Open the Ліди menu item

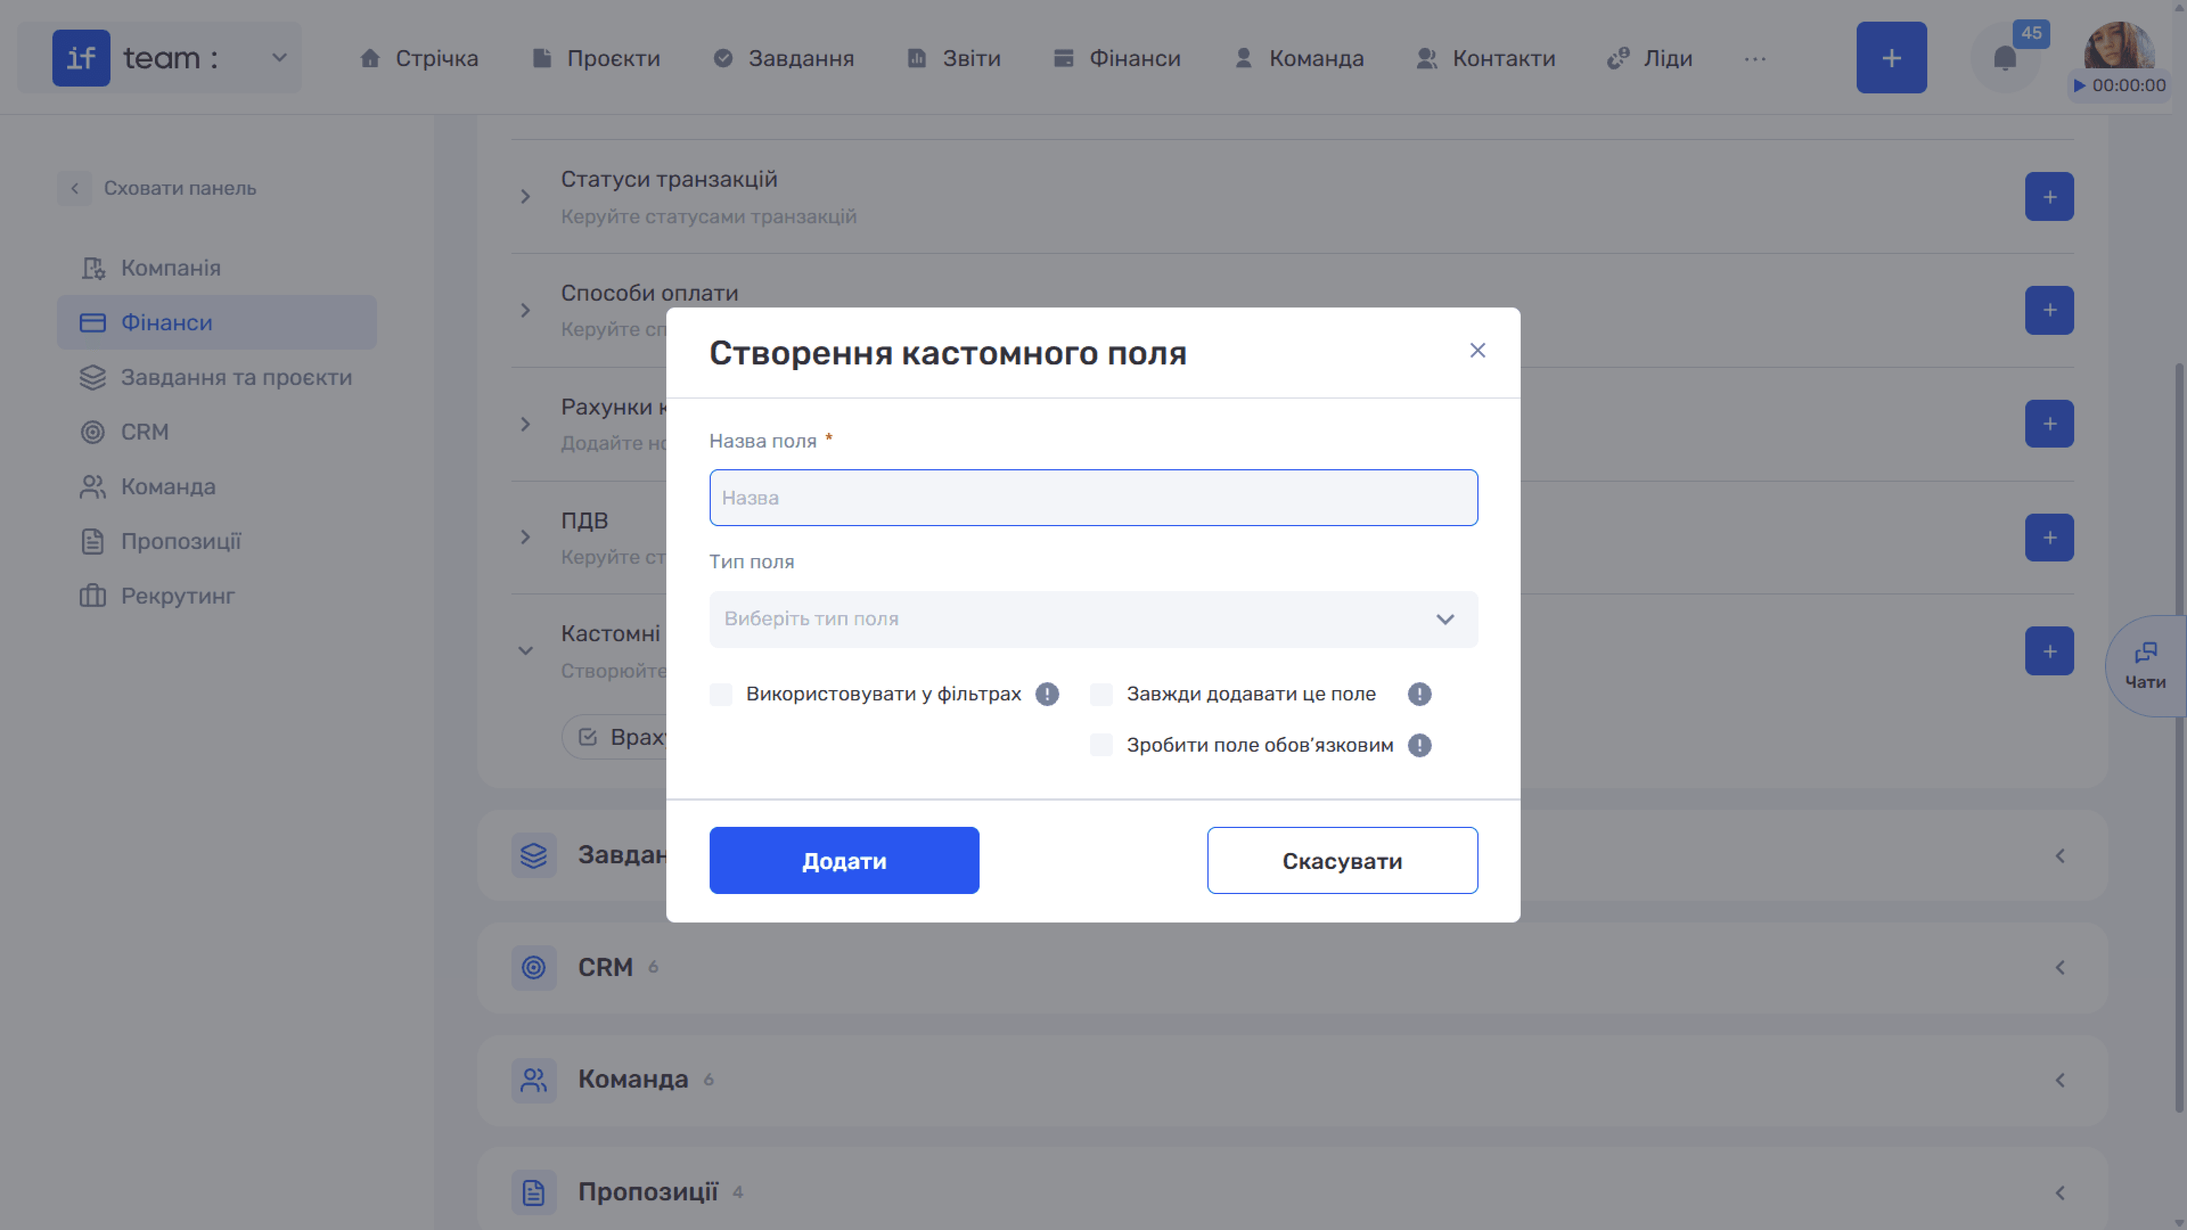(1649, 58)
